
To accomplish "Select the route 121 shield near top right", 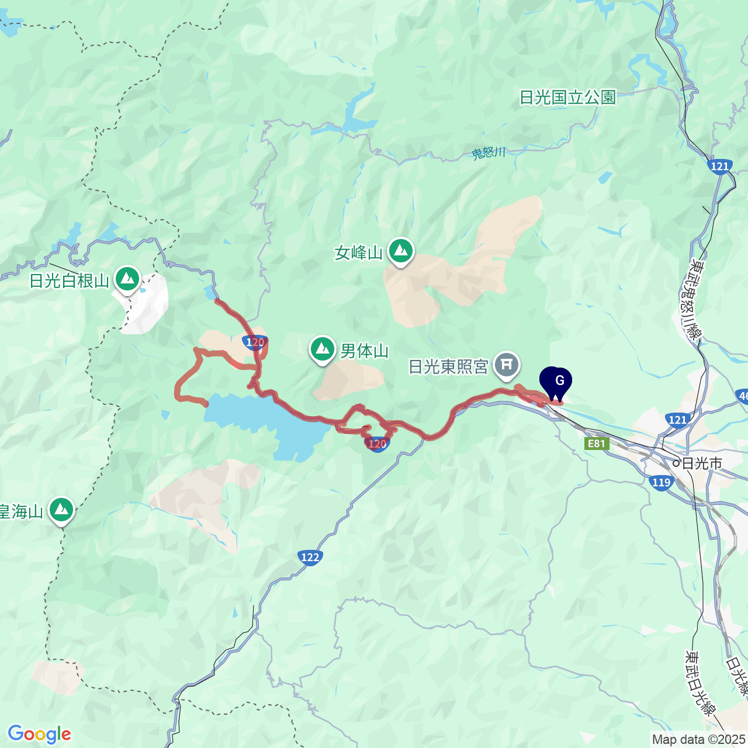I will (x=720, y=166).
